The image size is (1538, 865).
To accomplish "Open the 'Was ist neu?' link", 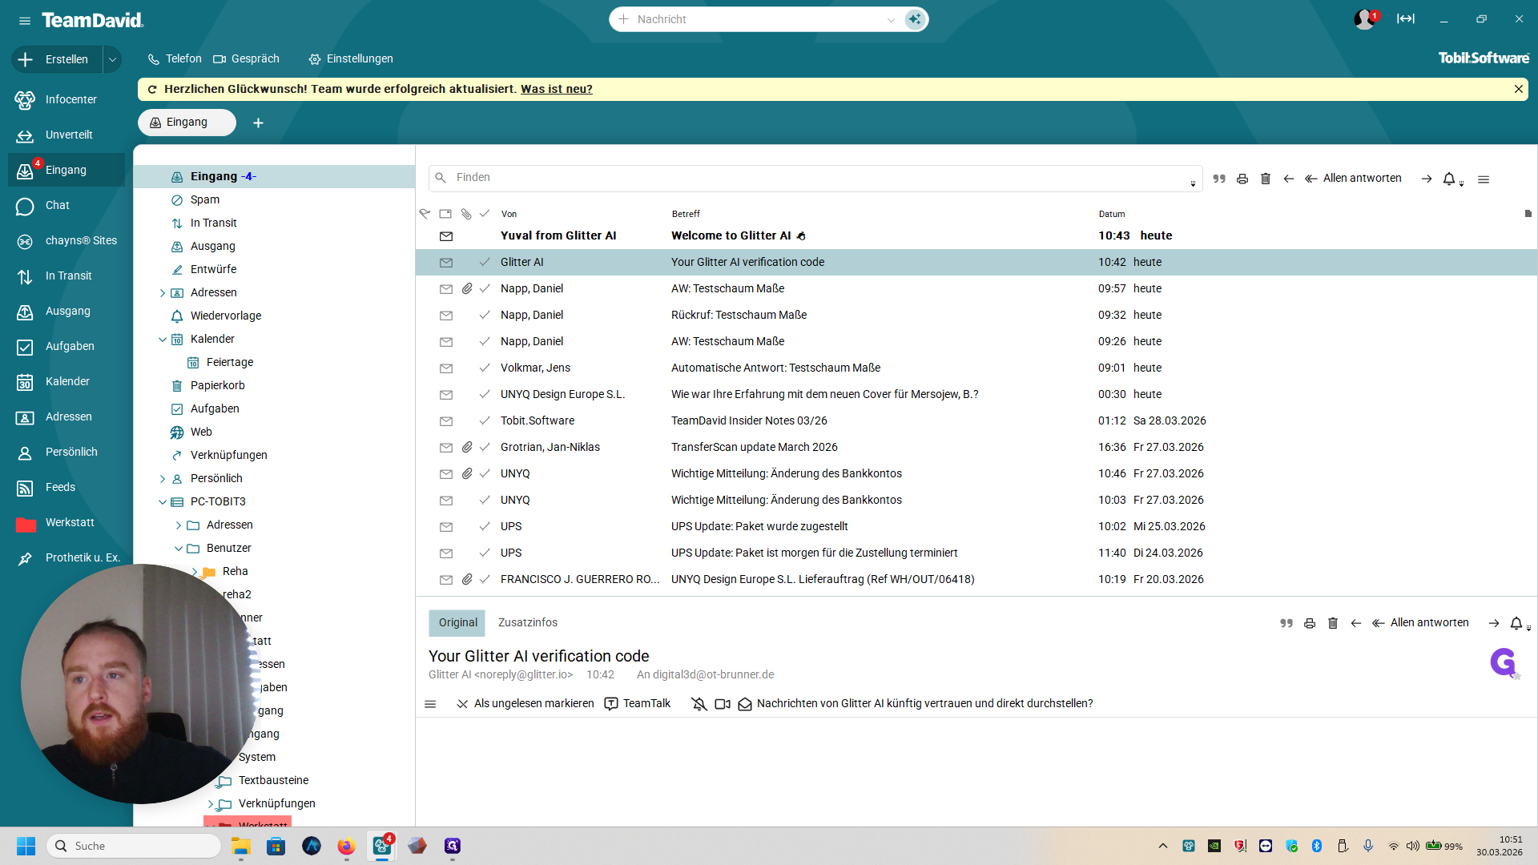I will tap(556, 89).
